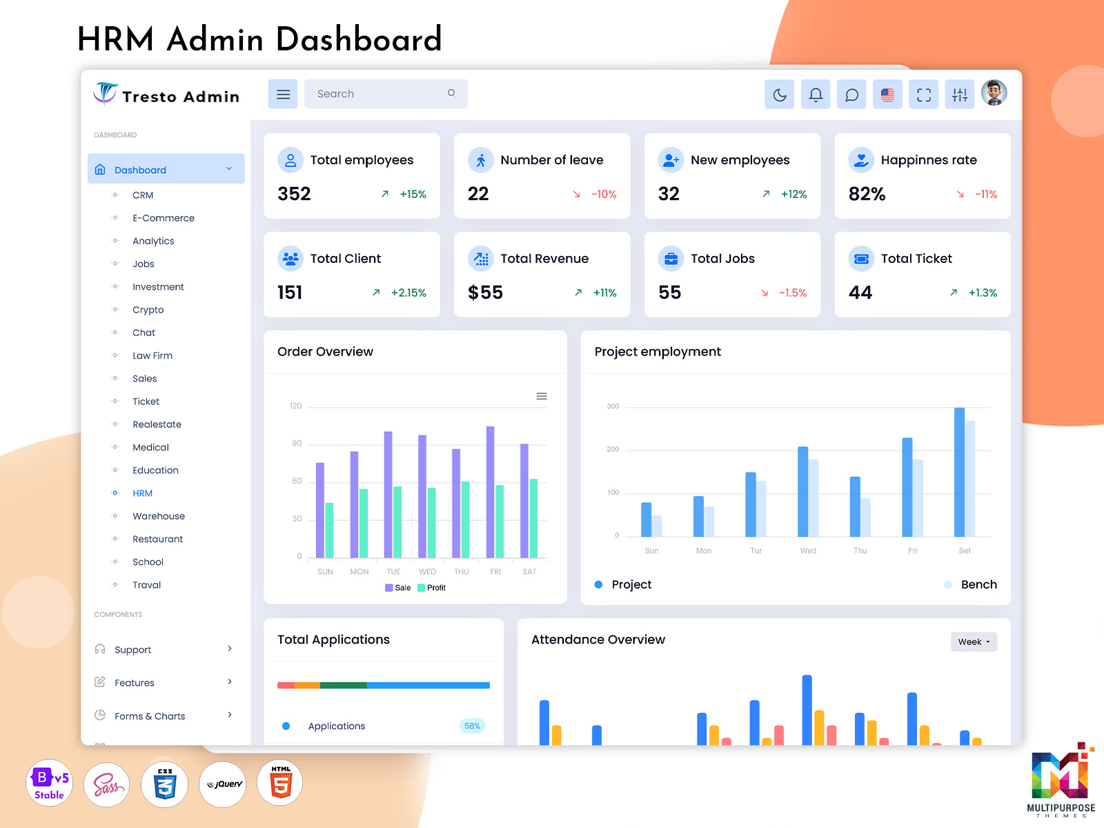The width and height of the screenshot is (1104, 828).
Task: Select the active HRM item
Action: click(143, 493)
